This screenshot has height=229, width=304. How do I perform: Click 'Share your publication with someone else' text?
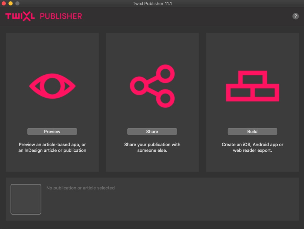click(152, 147)
